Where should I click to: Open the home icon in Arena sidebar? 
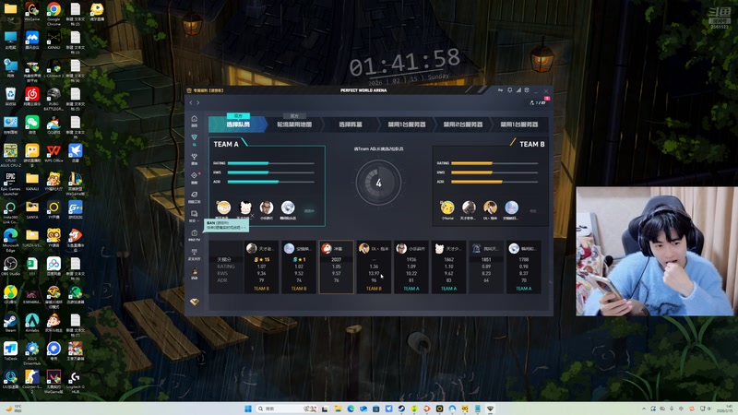[194, 120]
